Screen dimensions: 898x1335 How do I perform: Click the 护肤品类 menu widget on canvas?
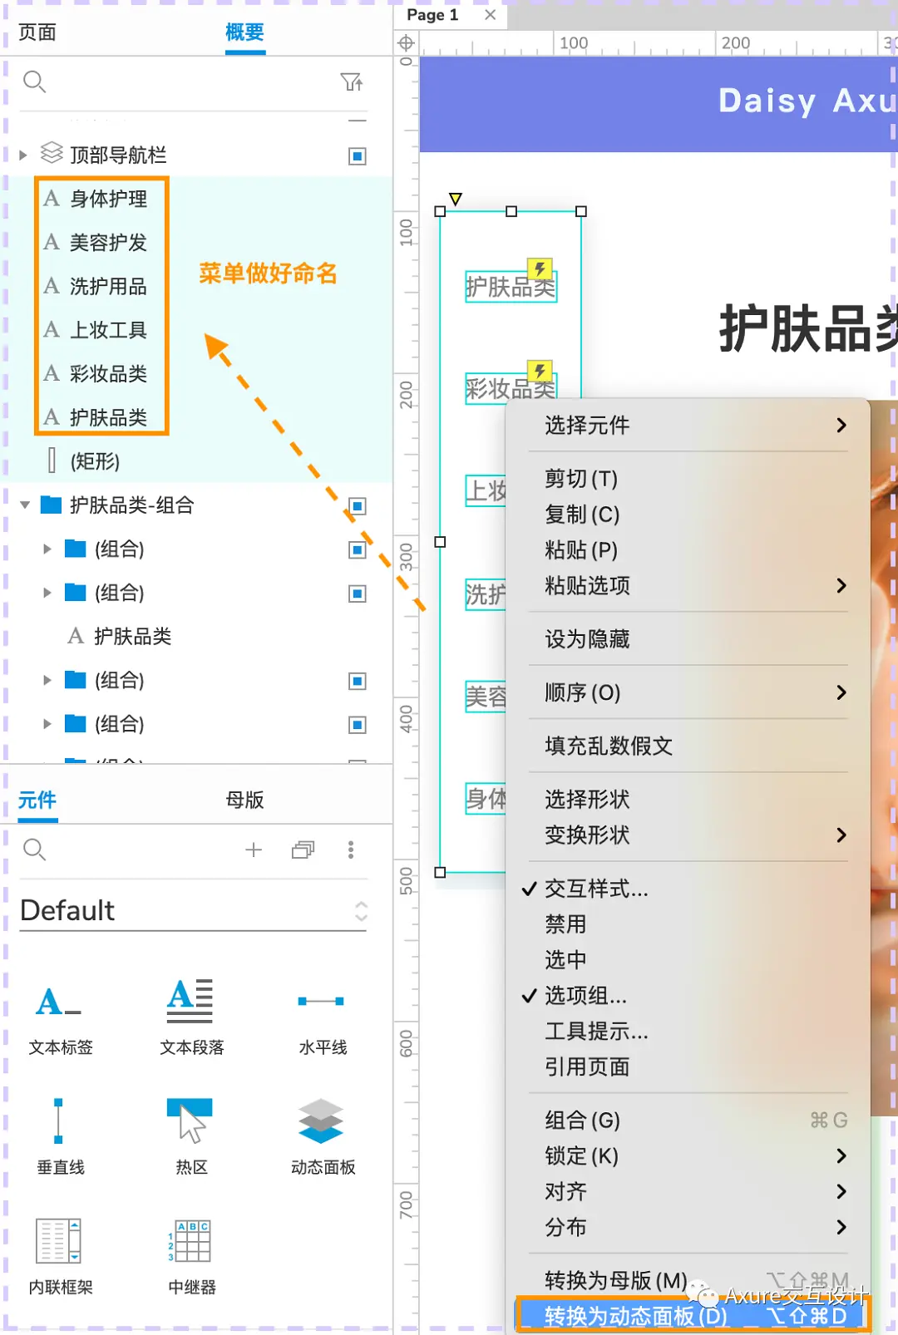(511, 287)
